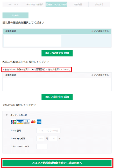The height and width of the screenshot is (168, 114).
Task: Select この住所に送る radio for tax documents address
Action: click(92, 75)
